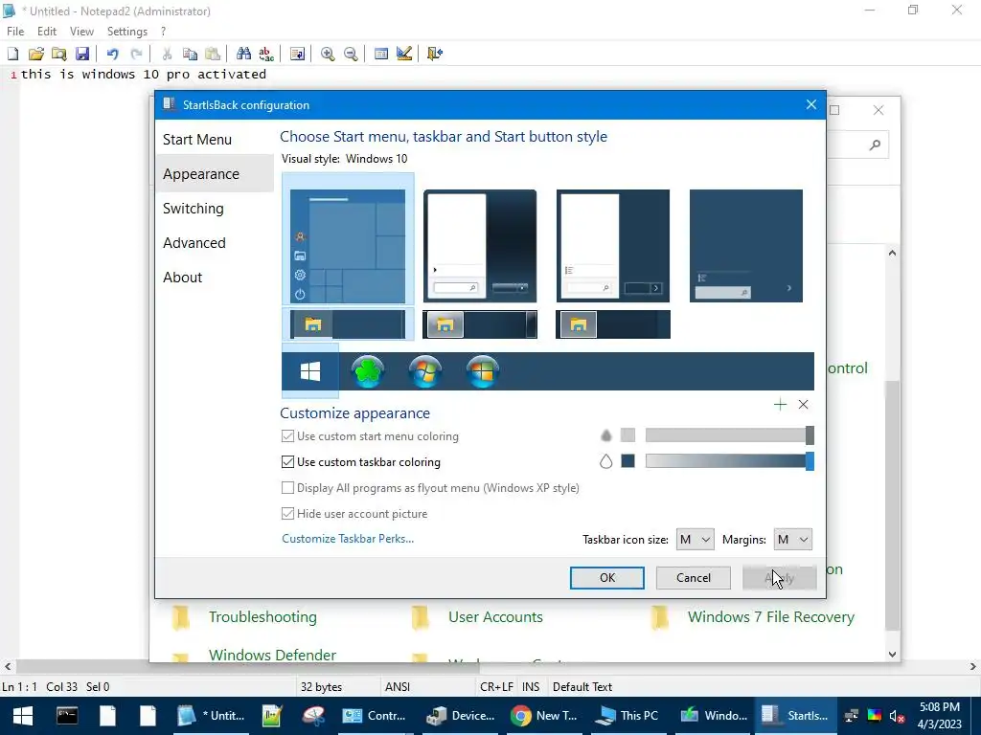Open the Margins dropdown
This screenshot has height=735, width=981.
pyautogui.click(x=792, y=540)
